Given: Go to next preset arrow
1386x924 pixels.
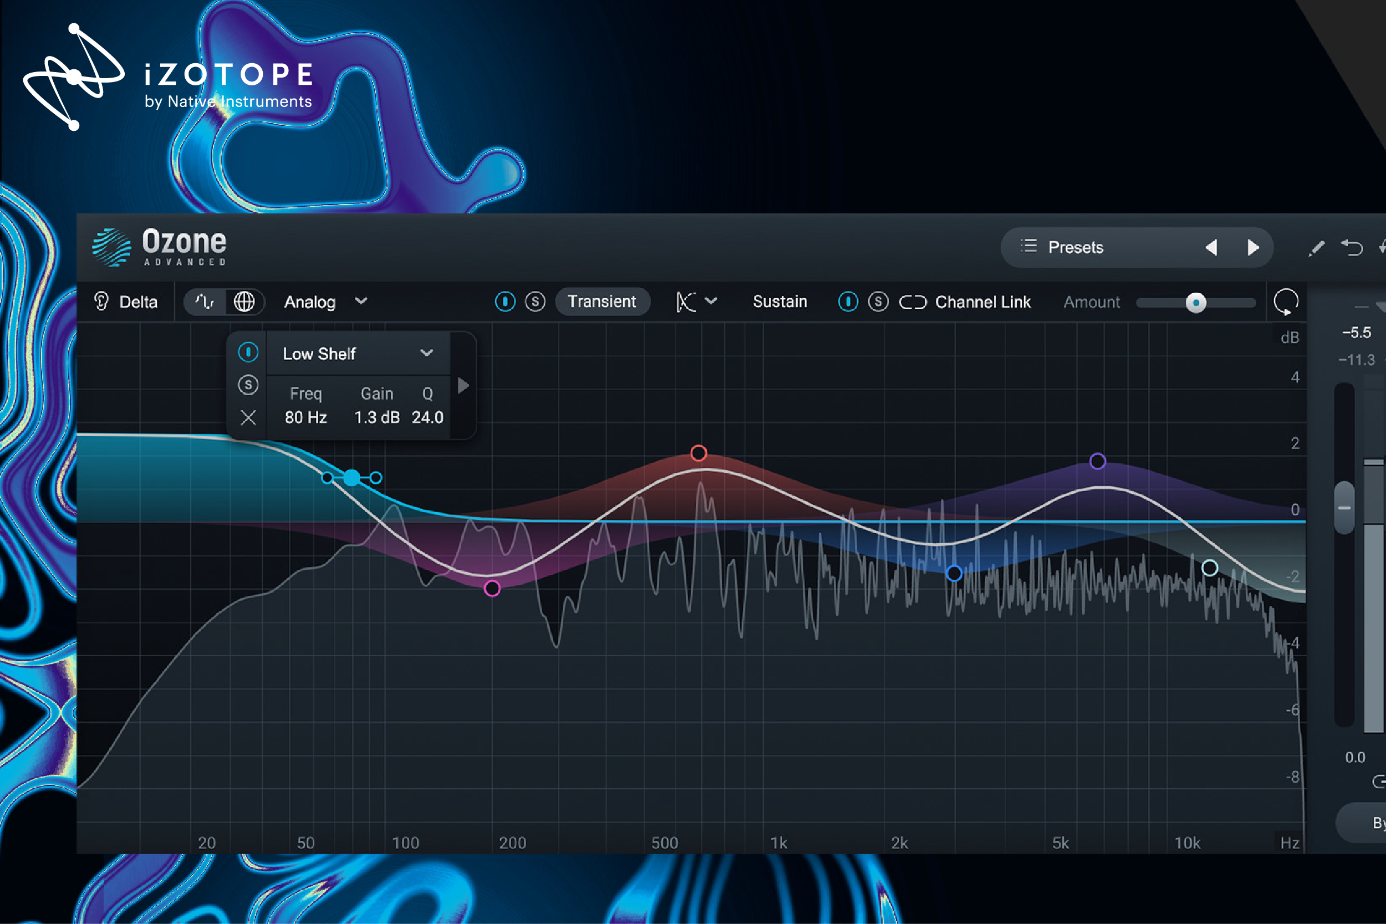Looking at the screenshot, I should coord(1253,247).
